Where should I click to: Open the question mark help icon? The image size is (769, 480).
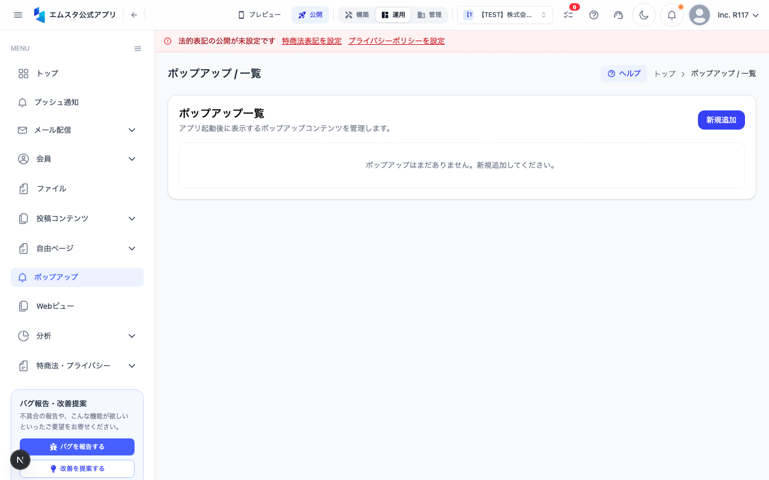594,15
